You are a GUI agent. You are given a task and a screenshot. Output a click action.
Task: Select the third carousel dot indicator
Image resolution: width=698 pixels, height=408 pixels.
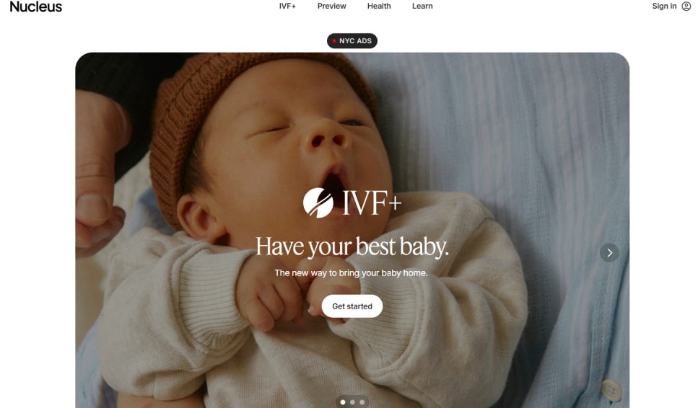pos(362,402)
